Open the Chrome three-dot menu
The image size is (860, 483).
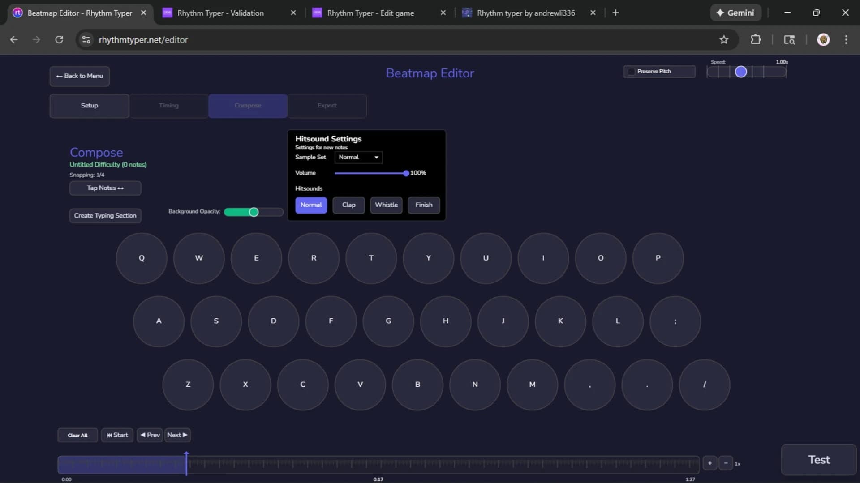(x=846, y=39)
